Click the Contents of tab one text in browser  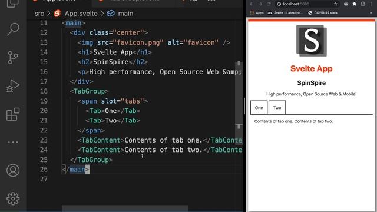point(273,121)
